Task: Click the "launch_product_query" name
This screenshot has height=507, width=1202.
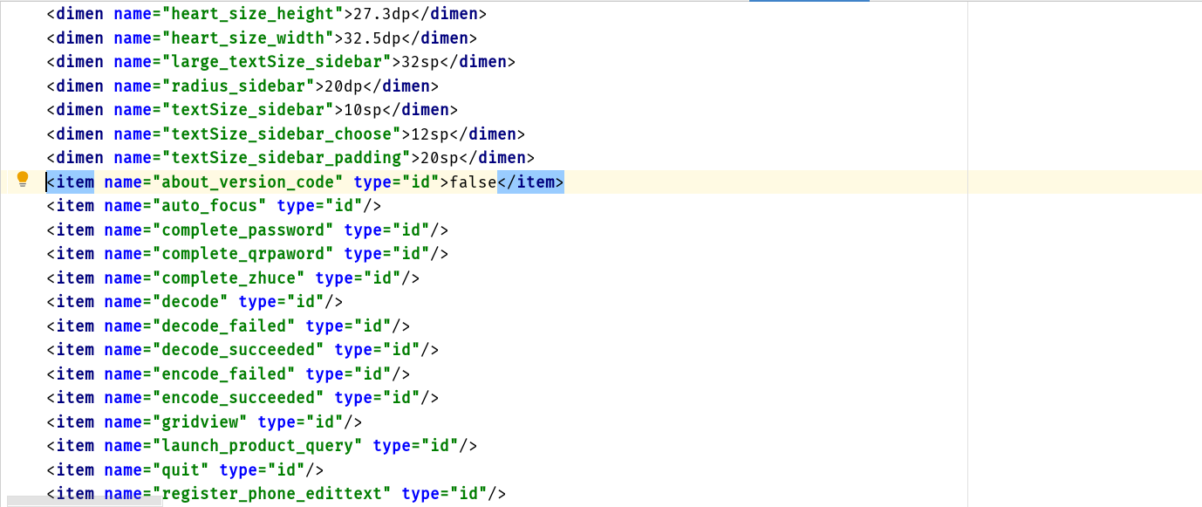Action: tap(257, 446)
